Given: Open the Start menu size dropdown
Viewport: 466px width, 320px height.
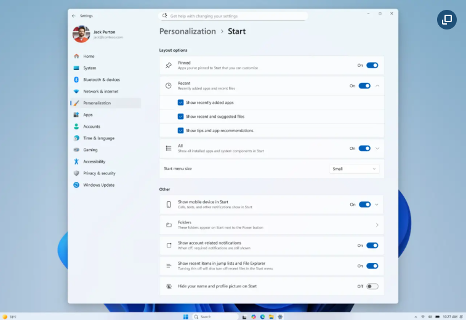Looking at the screenshot, I should point(354,169).
